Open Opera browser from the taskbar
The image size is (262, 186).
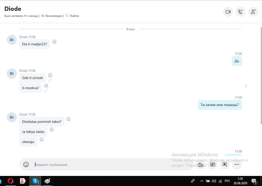(x=10, y=181)
